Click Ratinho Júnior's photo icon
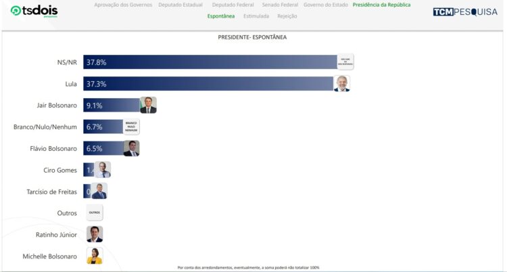The image size is (507, 272). pos(95,234)
